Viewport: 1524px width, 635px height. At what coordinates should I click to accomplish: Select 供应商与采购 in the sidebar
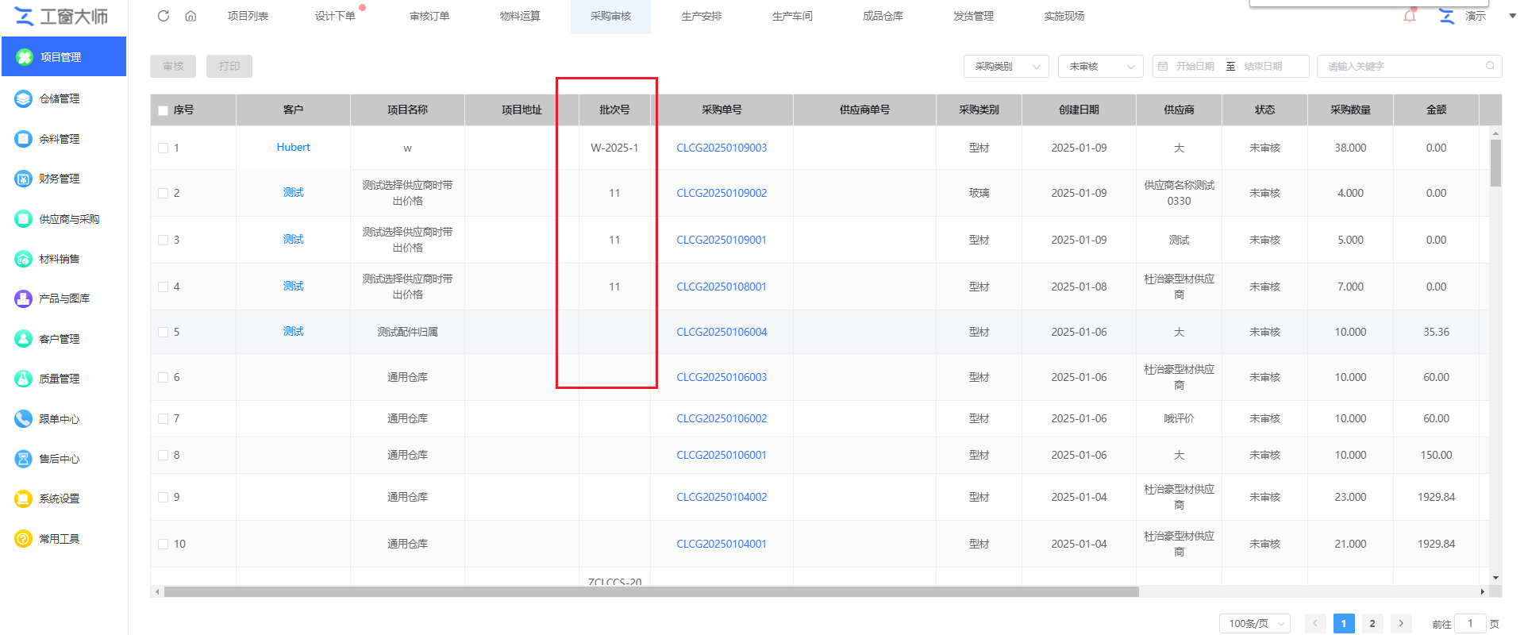pyautogui.click(x=68, y=219)
